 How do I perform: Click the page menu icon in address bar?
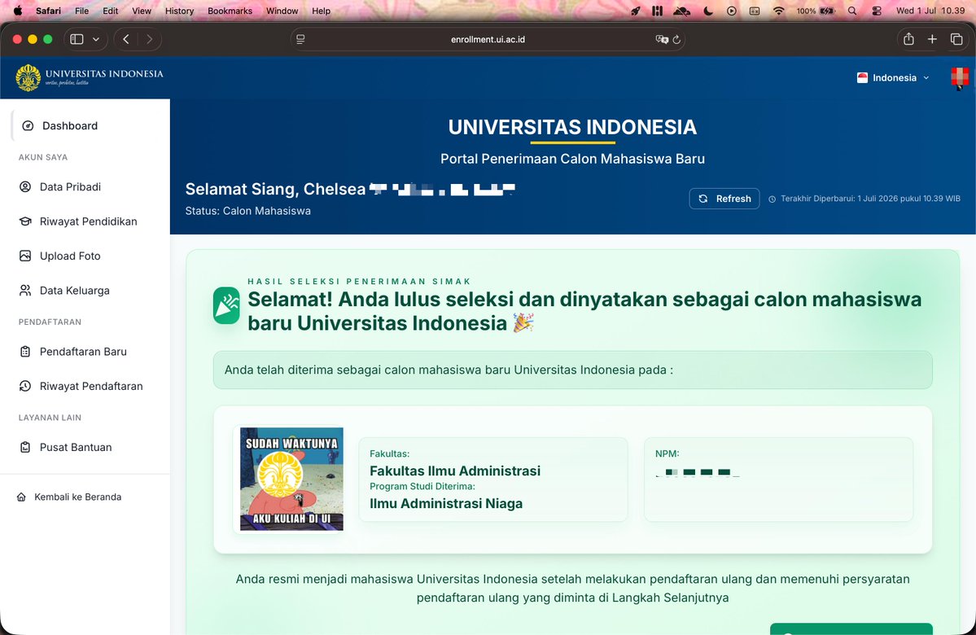coord(300,39)
